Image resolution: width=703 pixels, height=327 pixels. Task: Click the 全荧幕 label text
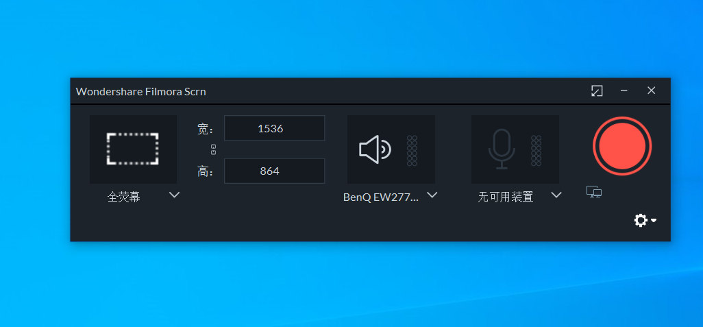coord(124,197)
